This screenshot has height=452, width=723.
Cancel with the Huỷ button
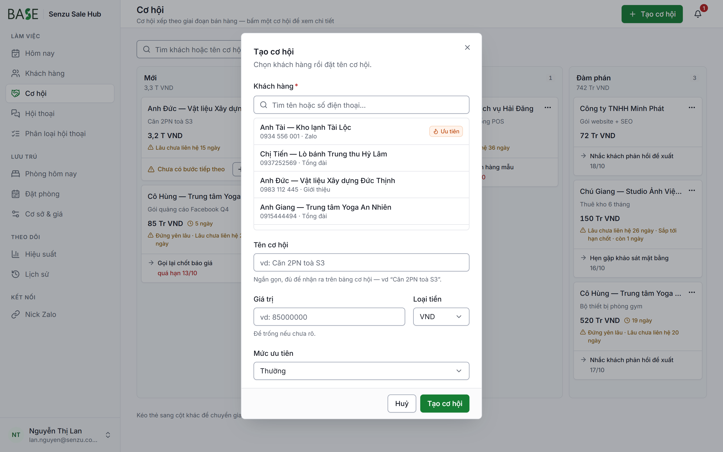402,404
